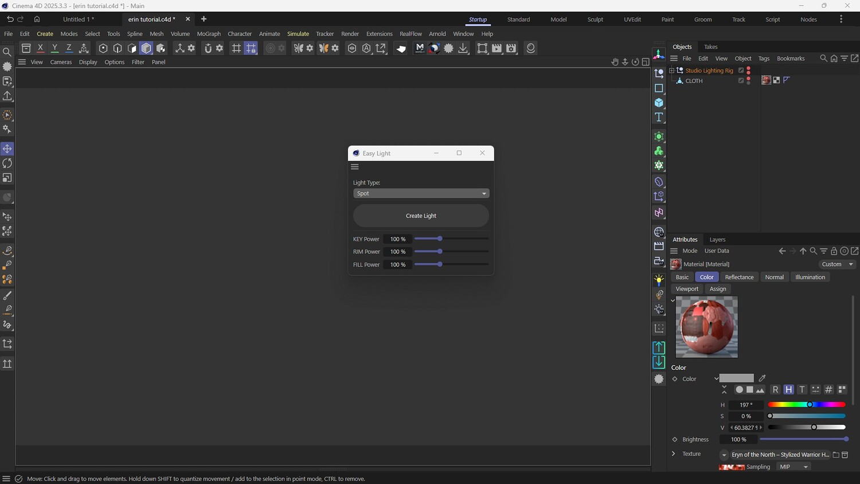Viewport: 860px width, 484px height.
Task: Adjust the Hue rainbow slider
Action: (x=807, y=405)
